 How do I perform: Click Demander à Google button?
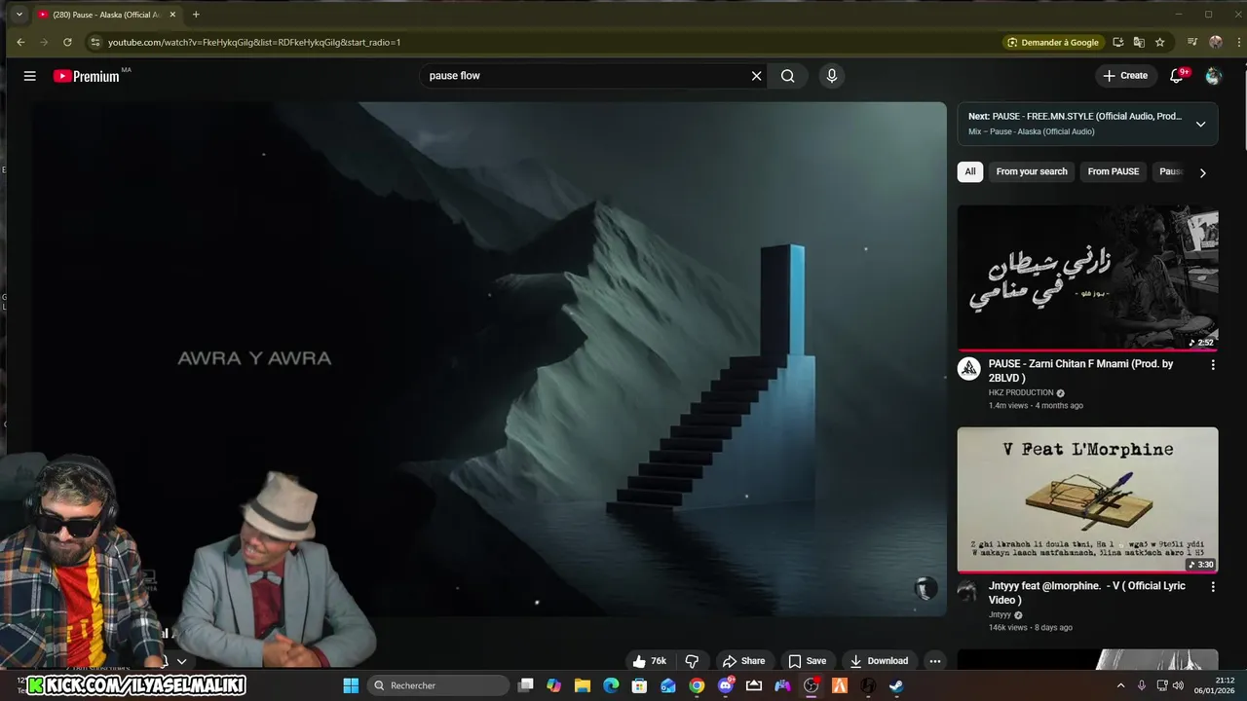point(1052,42)
